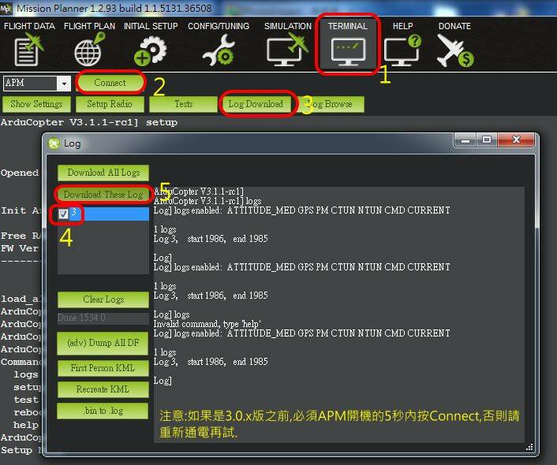
Task: Click Download All Logs button
Action: coord(103,173)
